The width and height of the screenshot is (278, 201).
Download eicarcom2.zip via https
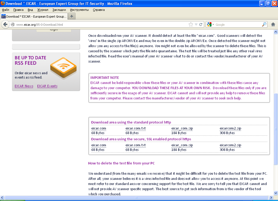[x=230, y=145]
